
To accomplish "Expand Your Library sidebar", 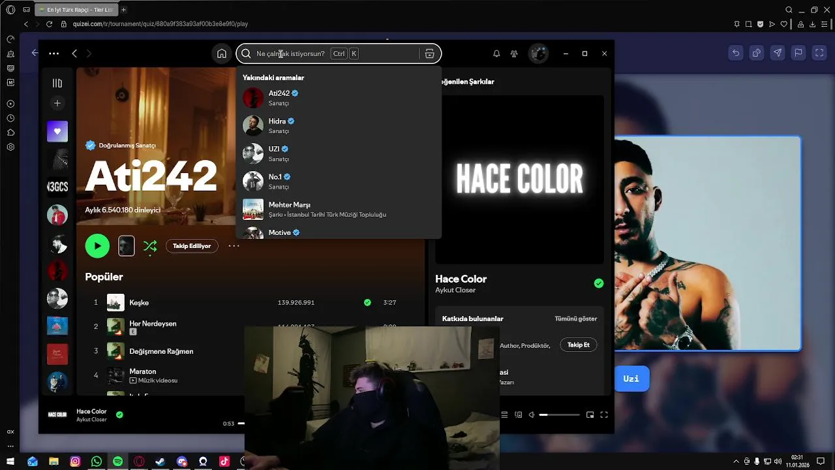I will [x=57, y=83].
